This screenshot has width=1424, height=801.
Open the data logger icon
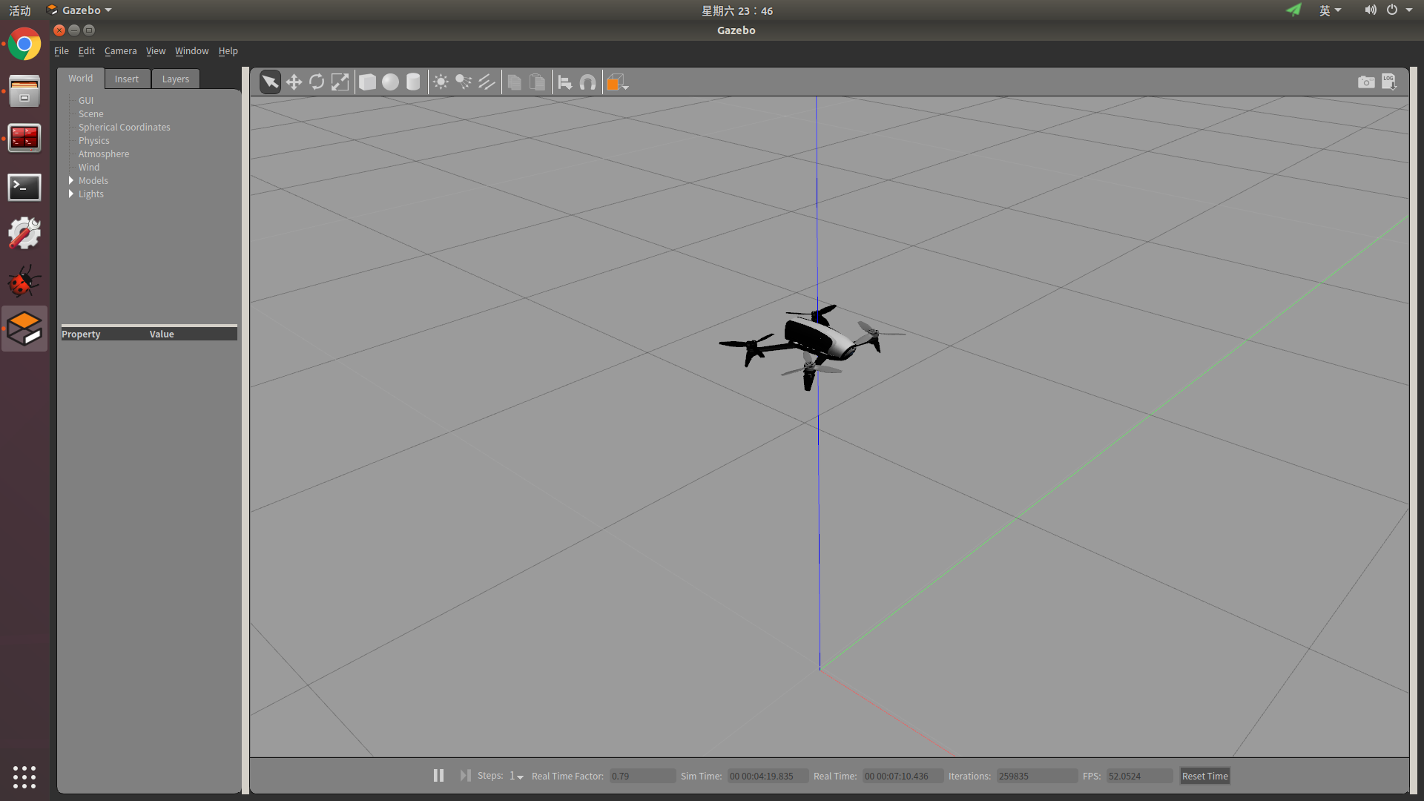[x=1389, y=82]
